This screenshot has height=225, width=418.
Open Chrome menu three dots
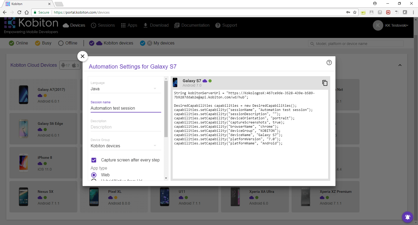(413, 12)
